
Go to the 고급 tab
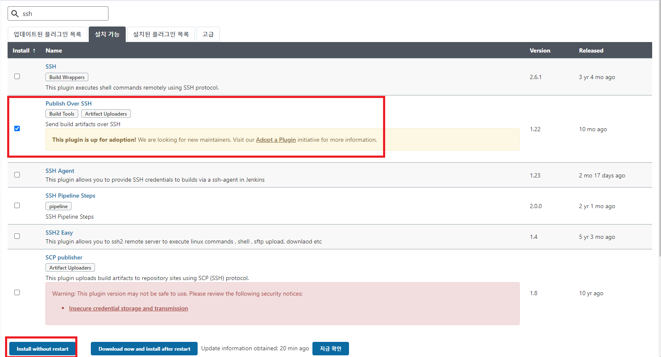click(x=208, y=34)
